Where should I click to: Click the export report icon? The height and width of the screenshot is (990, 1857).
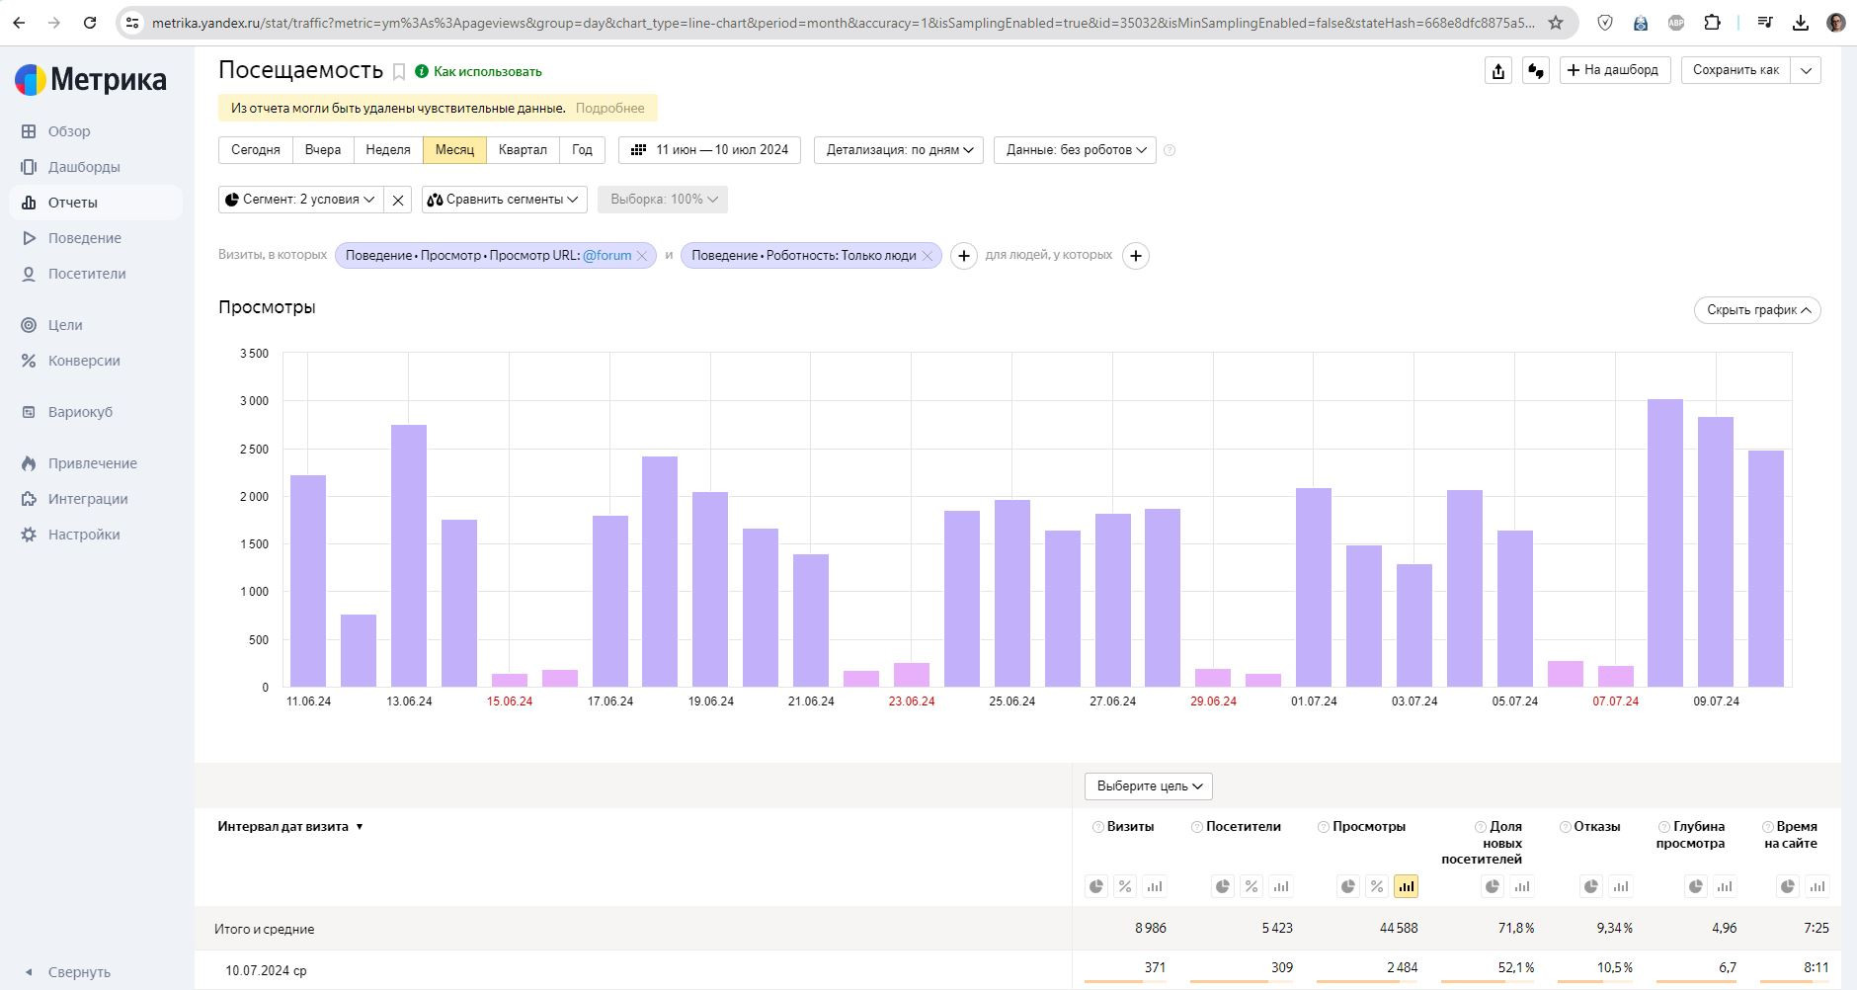point(1498,71)
